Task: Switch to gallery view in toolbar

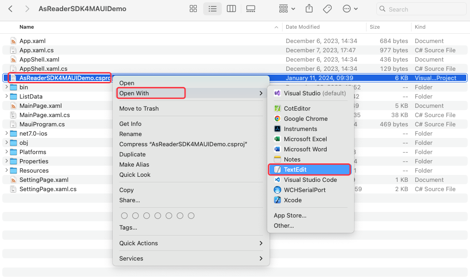Action: [251, 9]
